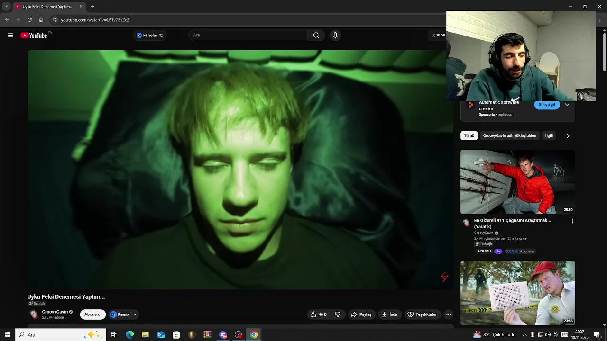
Task: Open File Explorer from the taskbar
Action: [145, 335]
